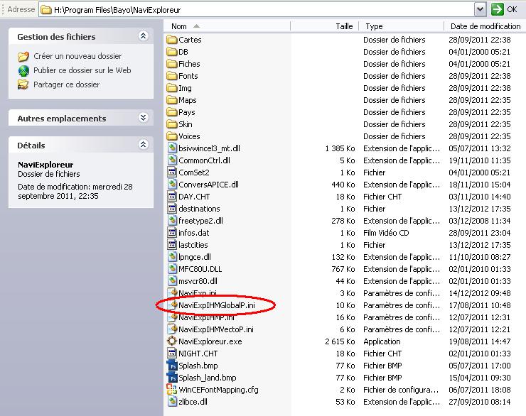Sort by the Type column header
Viewport: 526px width, 416px height.
401,26
